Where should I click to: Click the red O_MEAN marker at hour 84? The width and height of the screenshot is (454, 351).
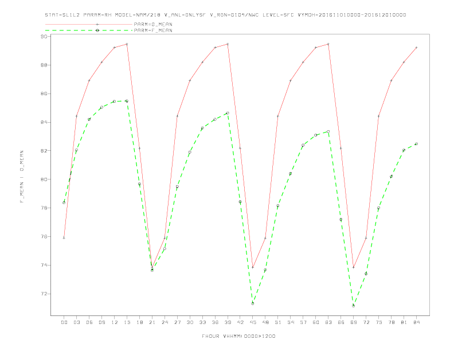coord(416,47)
